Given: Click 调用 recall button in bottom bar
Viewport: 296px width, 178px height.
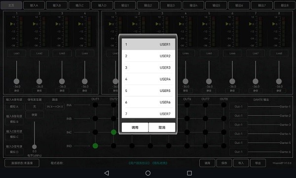Looking at the screenshot, I should pos(207,163).
